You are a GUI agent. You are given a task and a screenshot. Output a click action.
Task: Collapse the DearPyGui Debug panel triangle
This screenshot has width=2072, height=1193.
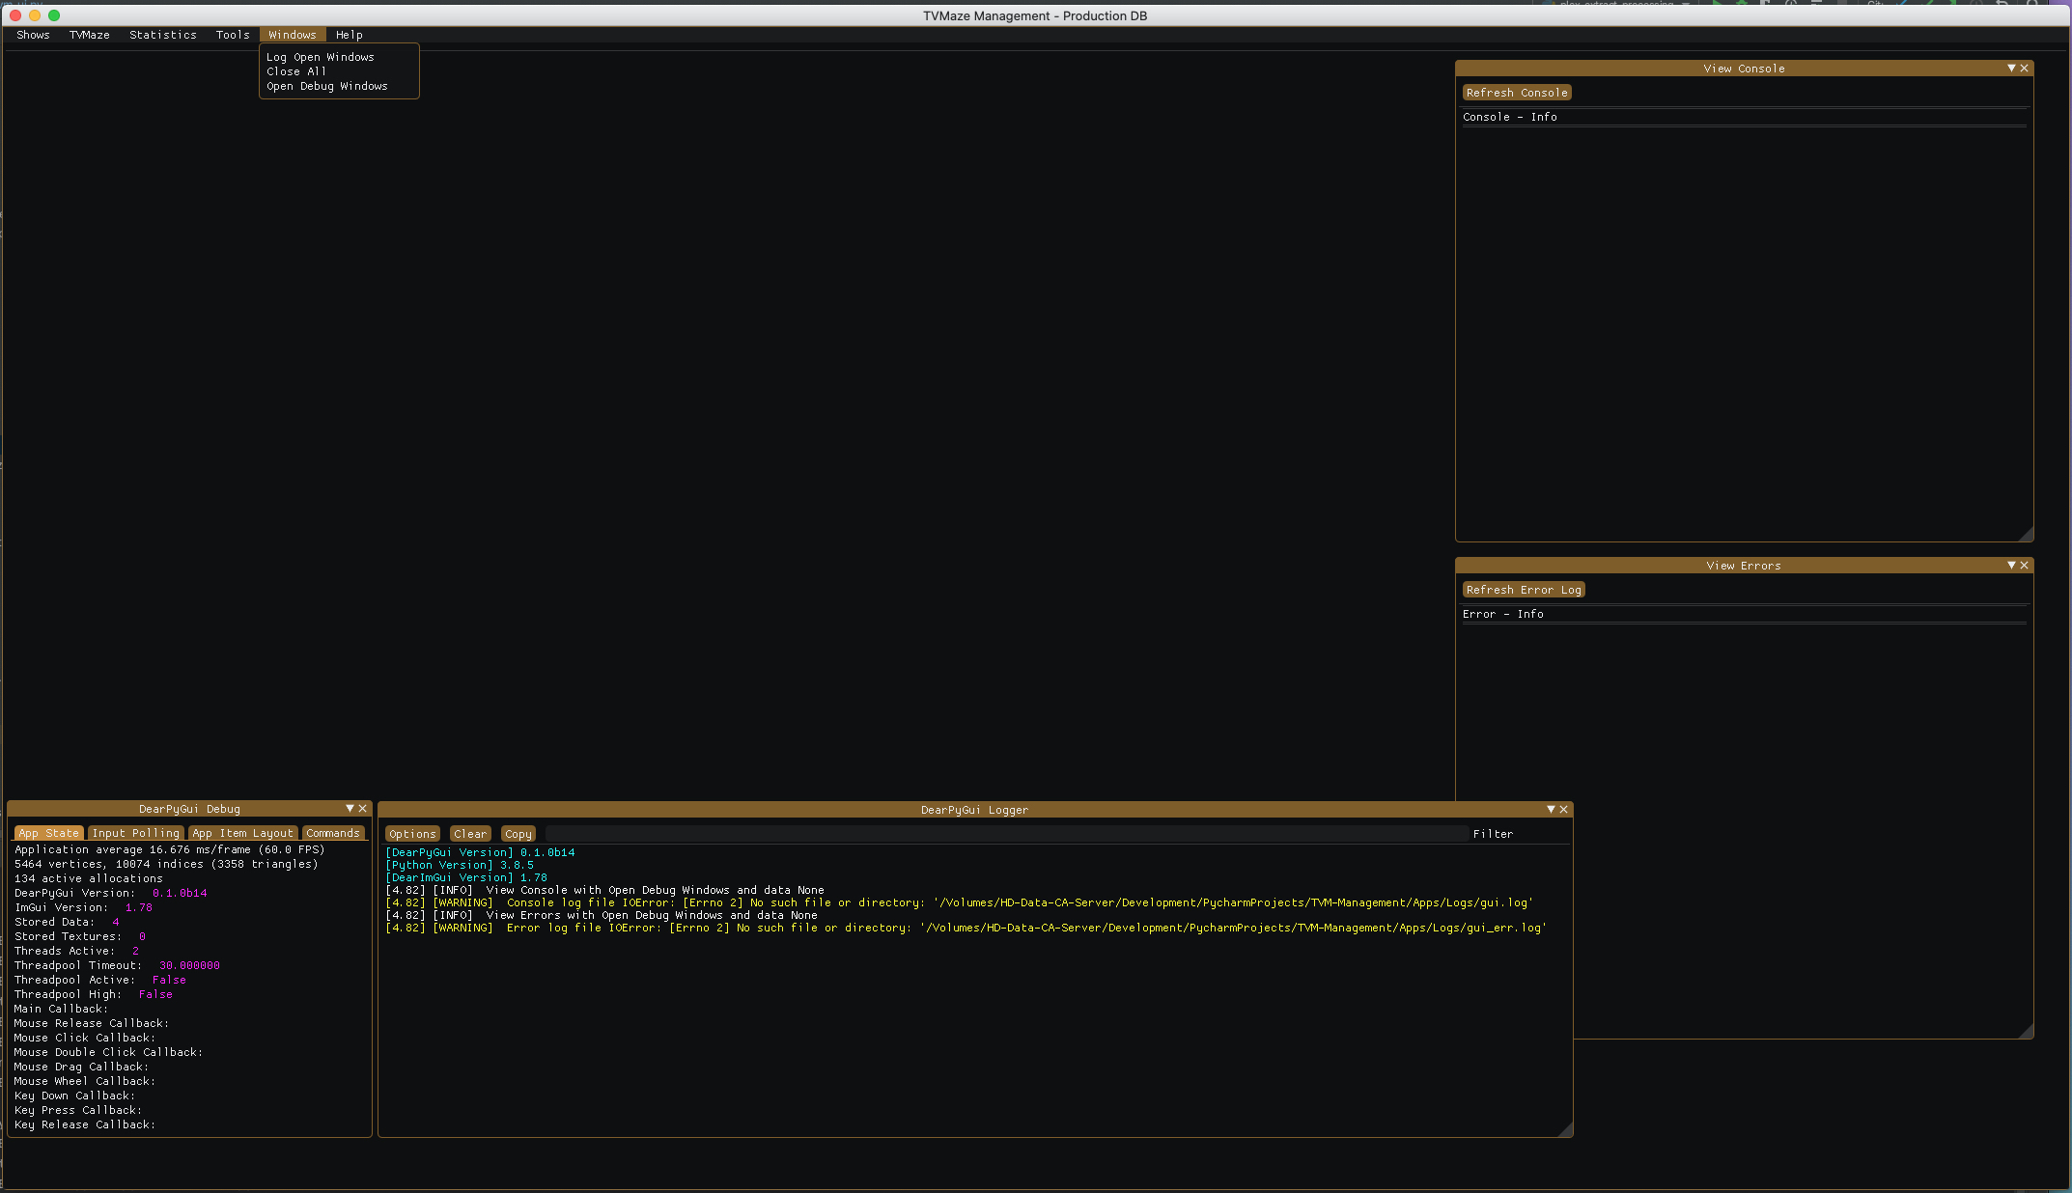pos(350,808)
